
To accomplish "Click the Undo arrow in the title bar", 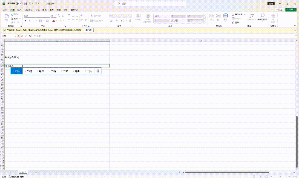I will (x=30, y=4).
